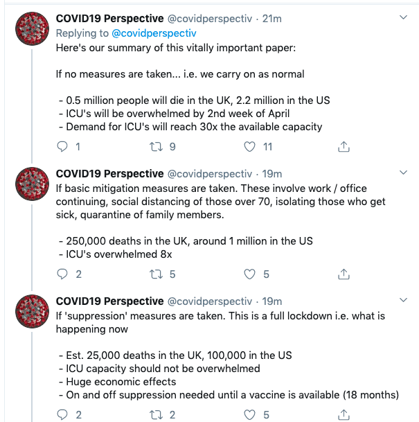Screen dimensions: 419x422
Task: Like the suppression measures tweet
Action: [249, 415]
